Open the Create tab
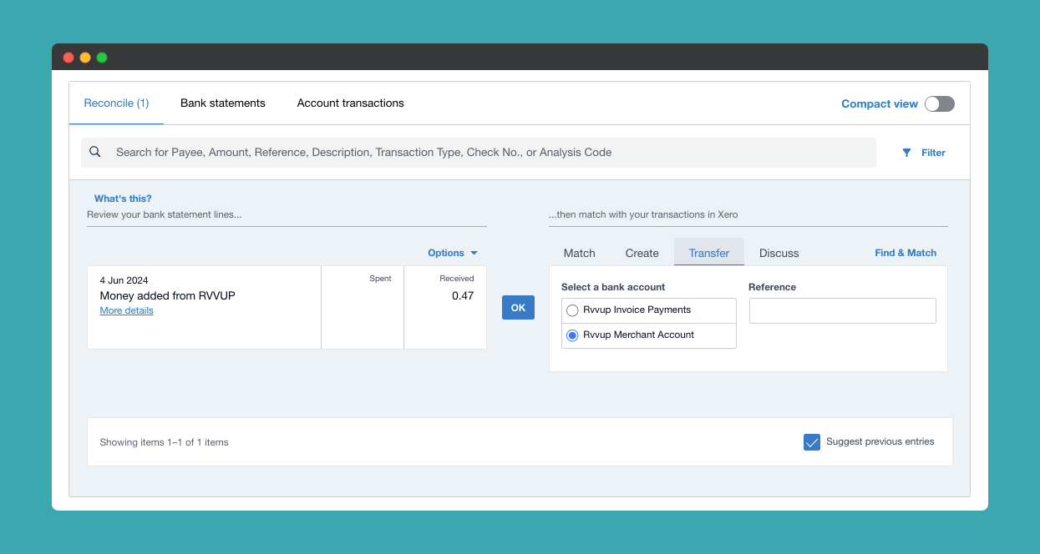 (x=642, y=253)
